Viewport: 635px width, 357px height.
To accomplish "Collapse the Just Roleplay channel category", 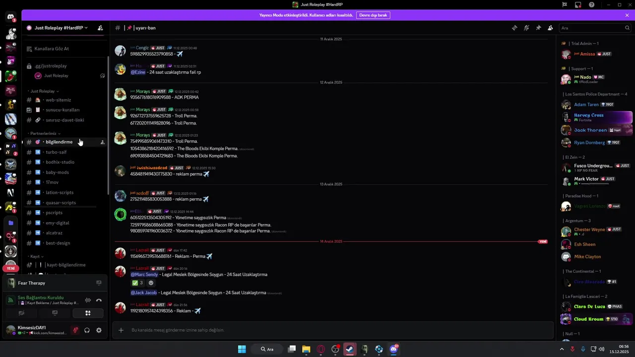I will coord(44,91).
